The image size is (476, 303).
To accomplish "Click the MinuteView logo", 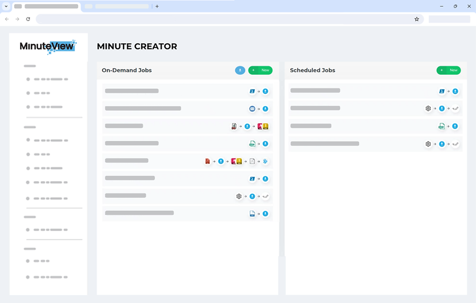I will pyautogui.click(x=47, y=47).
